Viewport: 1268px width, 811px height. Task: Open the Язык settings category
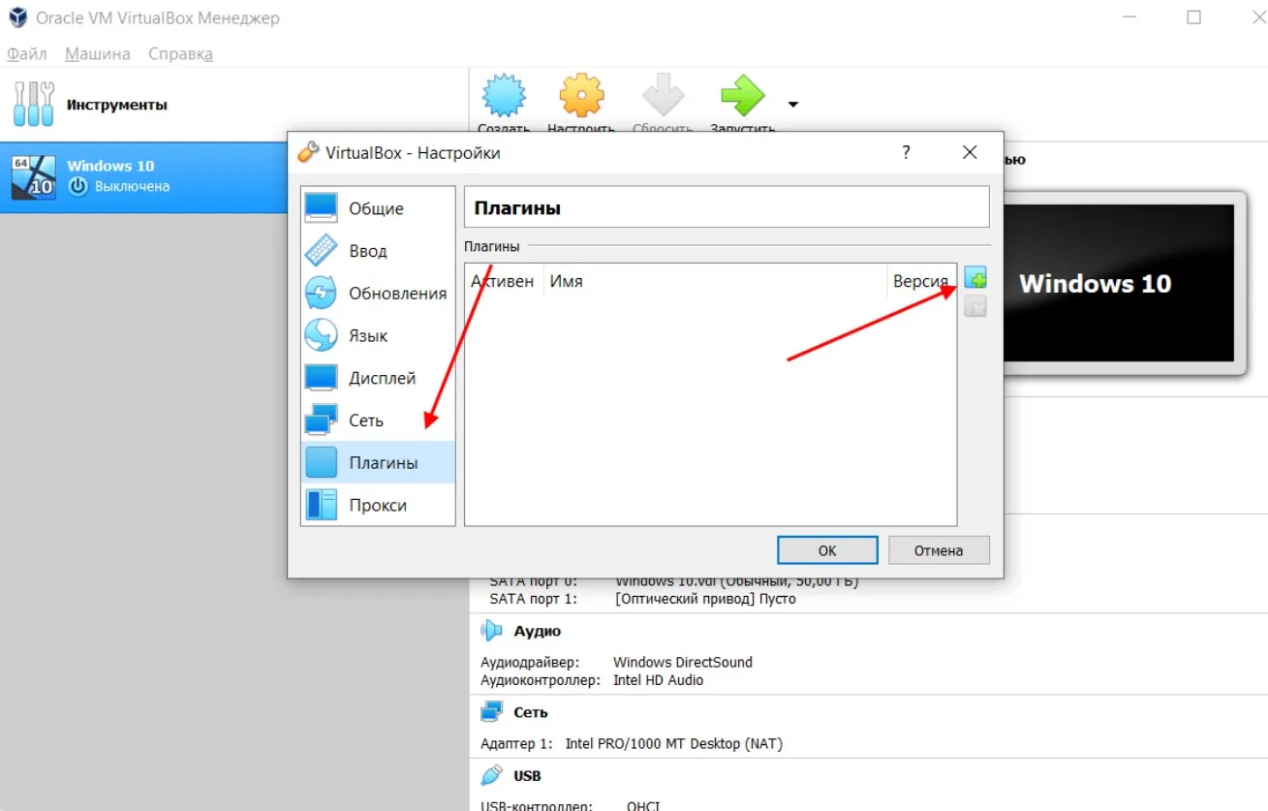click(x=378, y=336)
